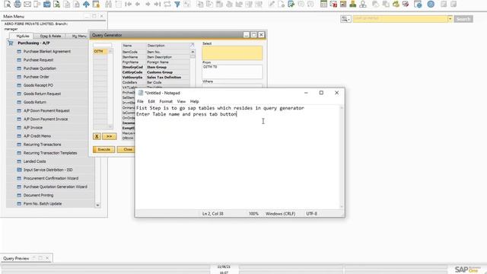Select the FrgnName field row
487x274 pixels.
coord(155,62)
